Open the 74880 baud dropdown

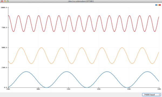click(x=151, y=95)
